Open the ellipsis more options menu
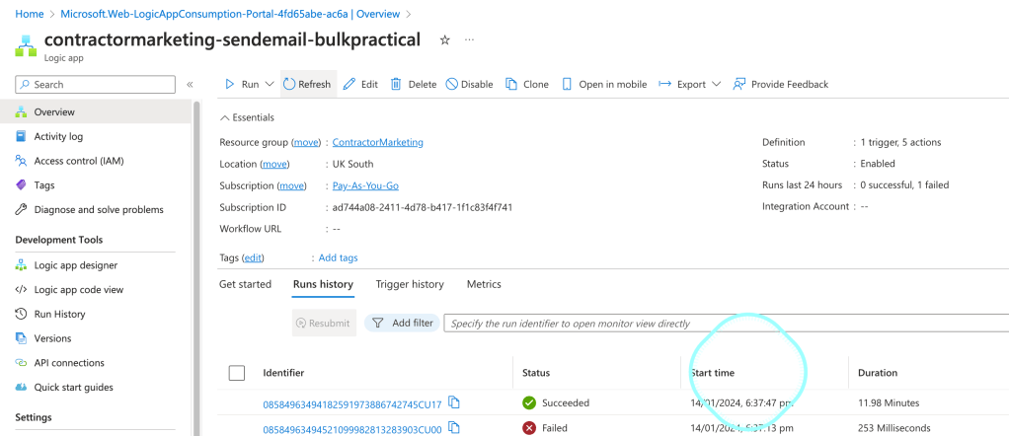The image size is (1009, 436). pos(470,39)
